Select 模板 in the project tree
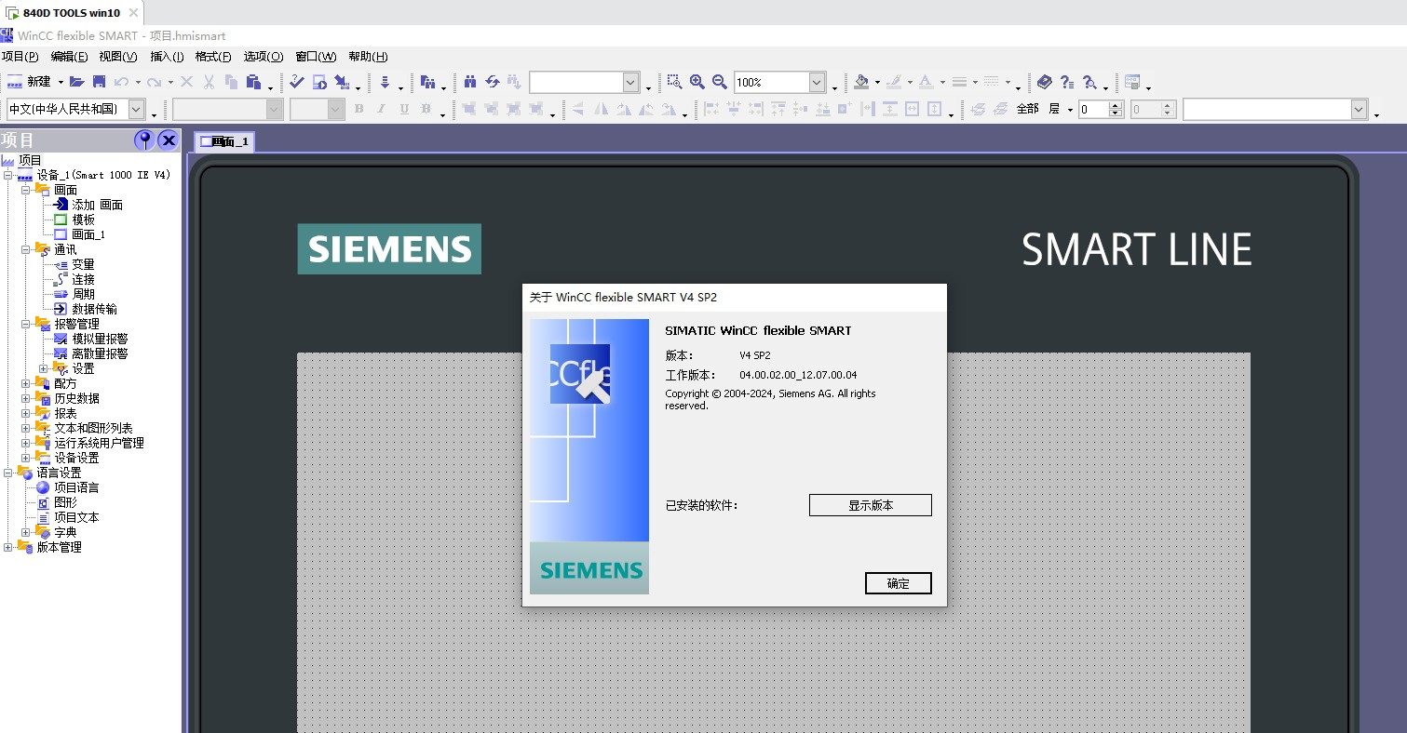 click(84, 220)
